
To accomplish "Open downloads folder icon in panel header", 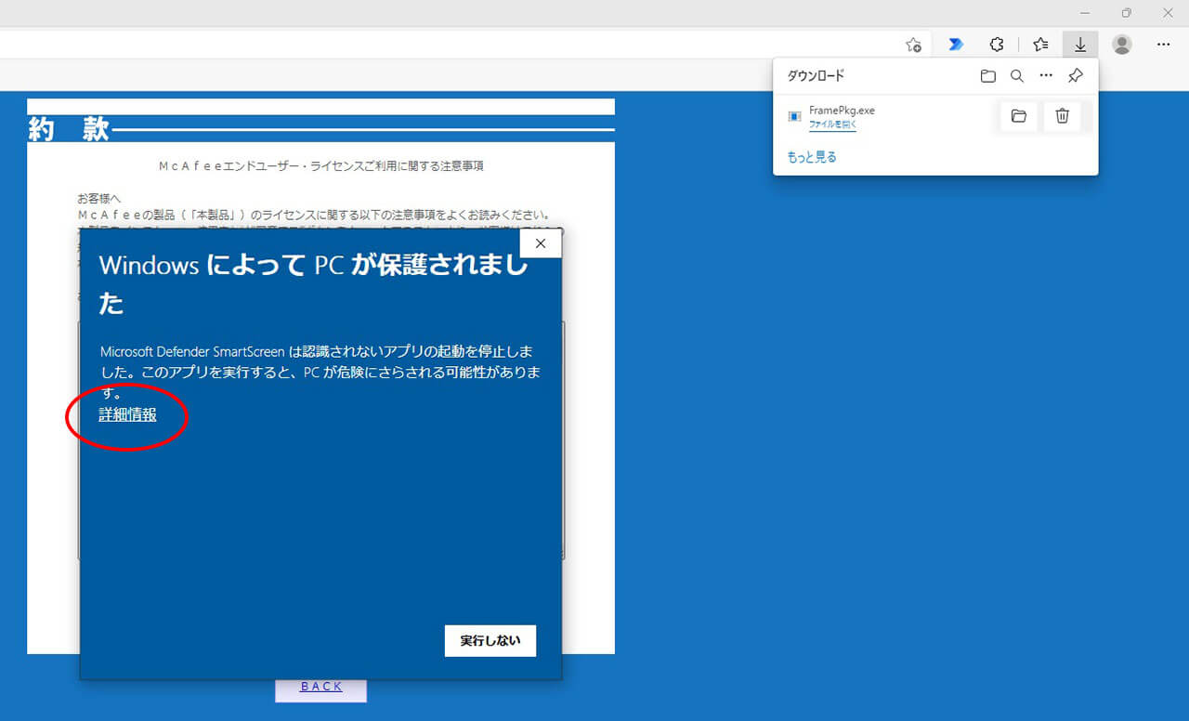I will pyautogui.click(x=988, y=76).
